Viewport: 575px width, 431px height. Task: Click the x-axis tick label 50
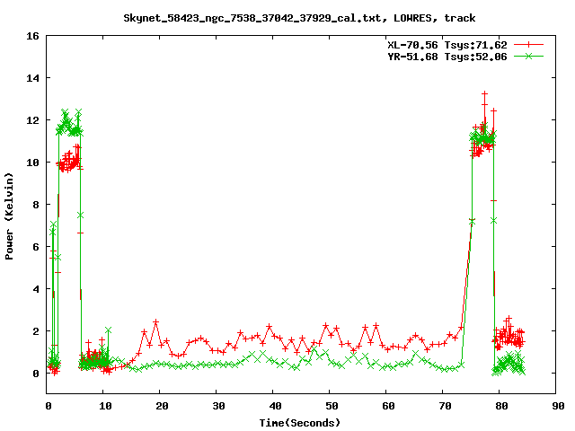tap(332, 406)
